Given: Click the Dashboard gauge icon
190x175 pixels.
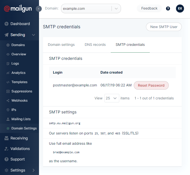Looking at the screenshot, I should click(x=6, y=24).
